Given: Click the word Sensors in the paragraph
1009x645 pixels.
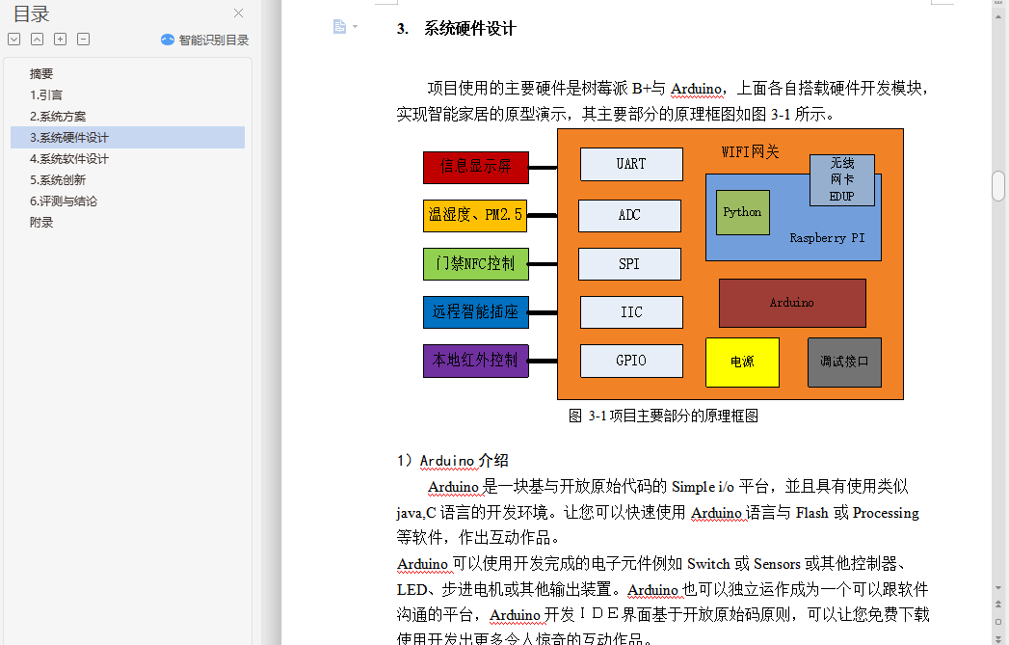Looking at the screenshot, I should 777,565.
